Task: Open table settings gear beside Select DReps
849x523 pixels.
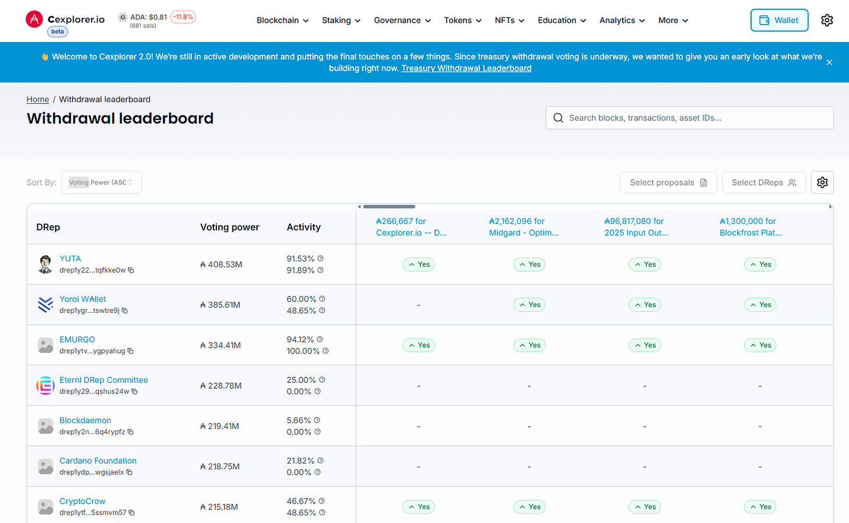Action: [822, 183]
